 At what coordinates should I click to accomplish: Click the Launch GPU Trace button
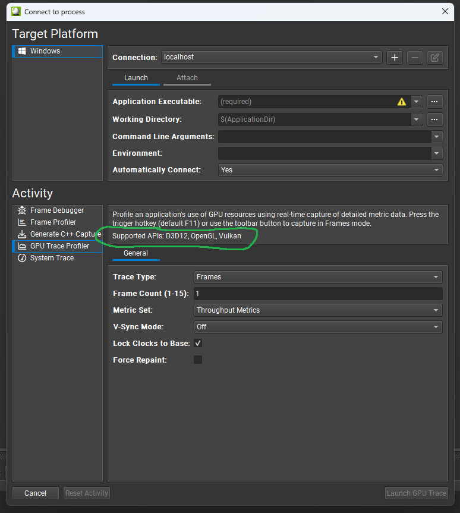(x=417, y=493)
